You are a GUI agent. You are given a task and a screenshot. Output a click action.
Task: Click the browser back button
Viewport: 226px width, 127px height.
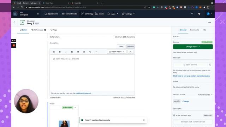[x=14, y=7]
